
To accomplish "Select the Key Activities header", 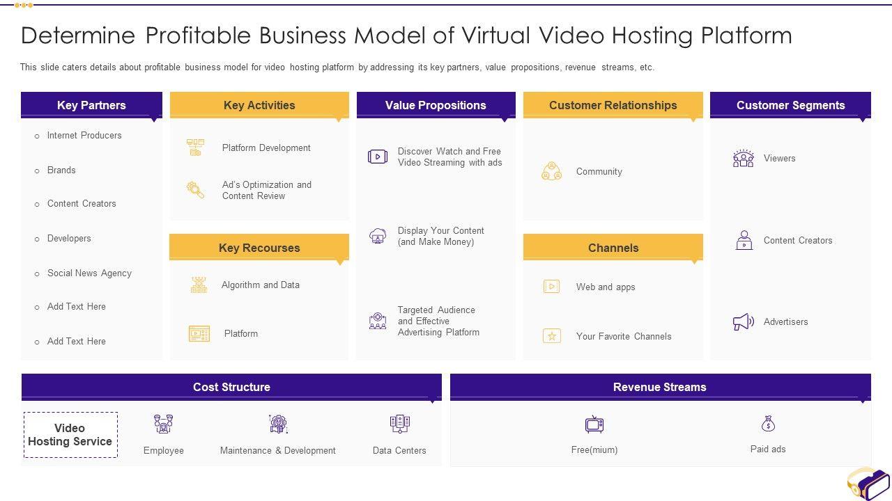I will coord(259,105).
